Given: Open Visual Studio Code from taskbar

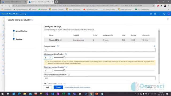Looking at the screenshot, I should (52, 94).
